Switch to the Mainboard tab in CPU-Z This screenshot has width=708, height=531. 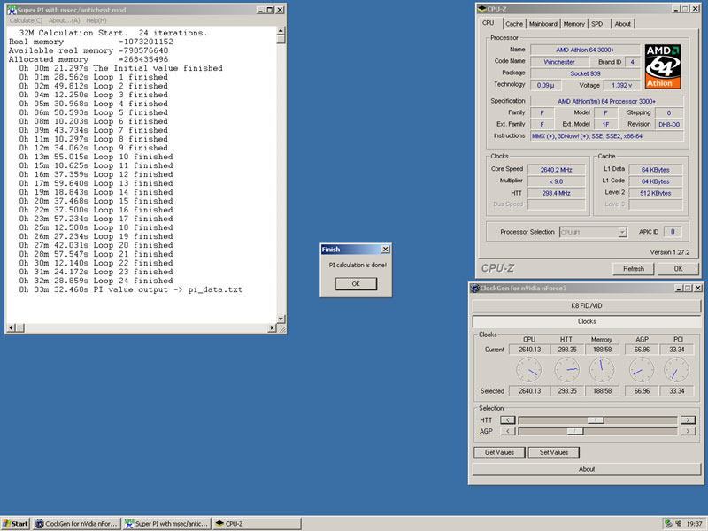(543, 24)
